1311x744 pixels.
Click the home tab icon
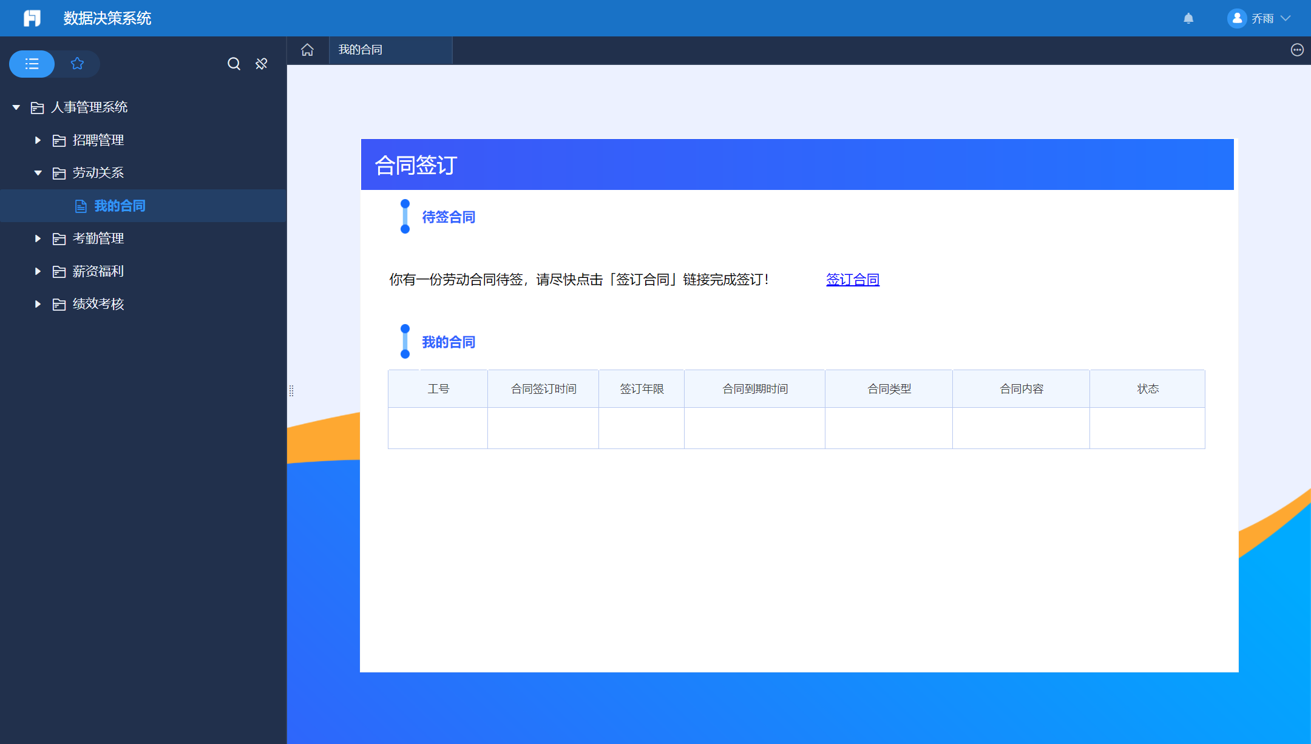(x=307, y=50)
